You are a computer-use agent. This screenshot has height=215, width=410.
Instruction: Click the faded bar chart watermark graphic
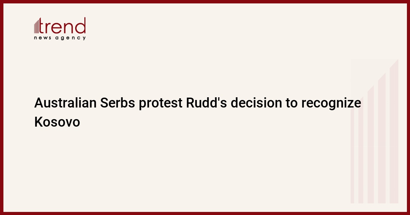[x=374, y=131]
